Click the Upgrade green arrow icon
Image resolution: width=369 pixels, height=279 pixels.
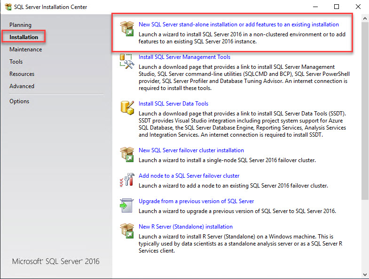point(126,205)
